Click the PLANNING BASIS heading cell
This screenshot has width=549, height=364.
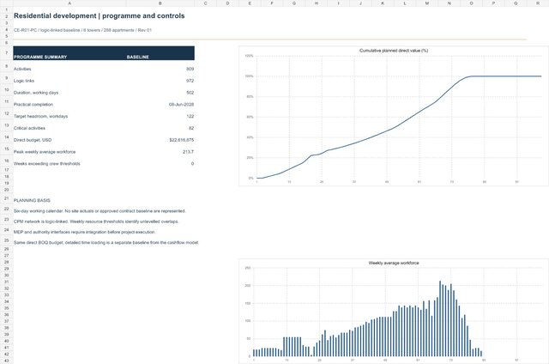pyautogui.click(x=32, y=200)
